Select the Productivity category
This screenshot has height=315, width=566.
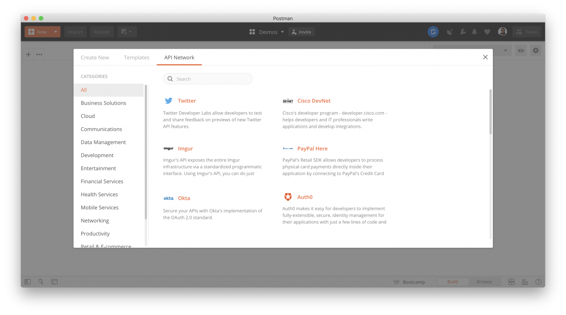(109, 234)
